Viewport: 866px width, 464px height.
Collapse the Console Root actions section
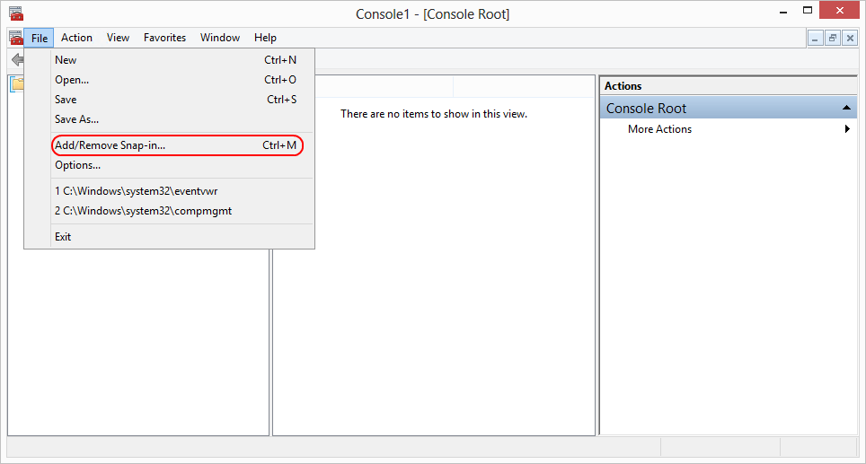846,108
